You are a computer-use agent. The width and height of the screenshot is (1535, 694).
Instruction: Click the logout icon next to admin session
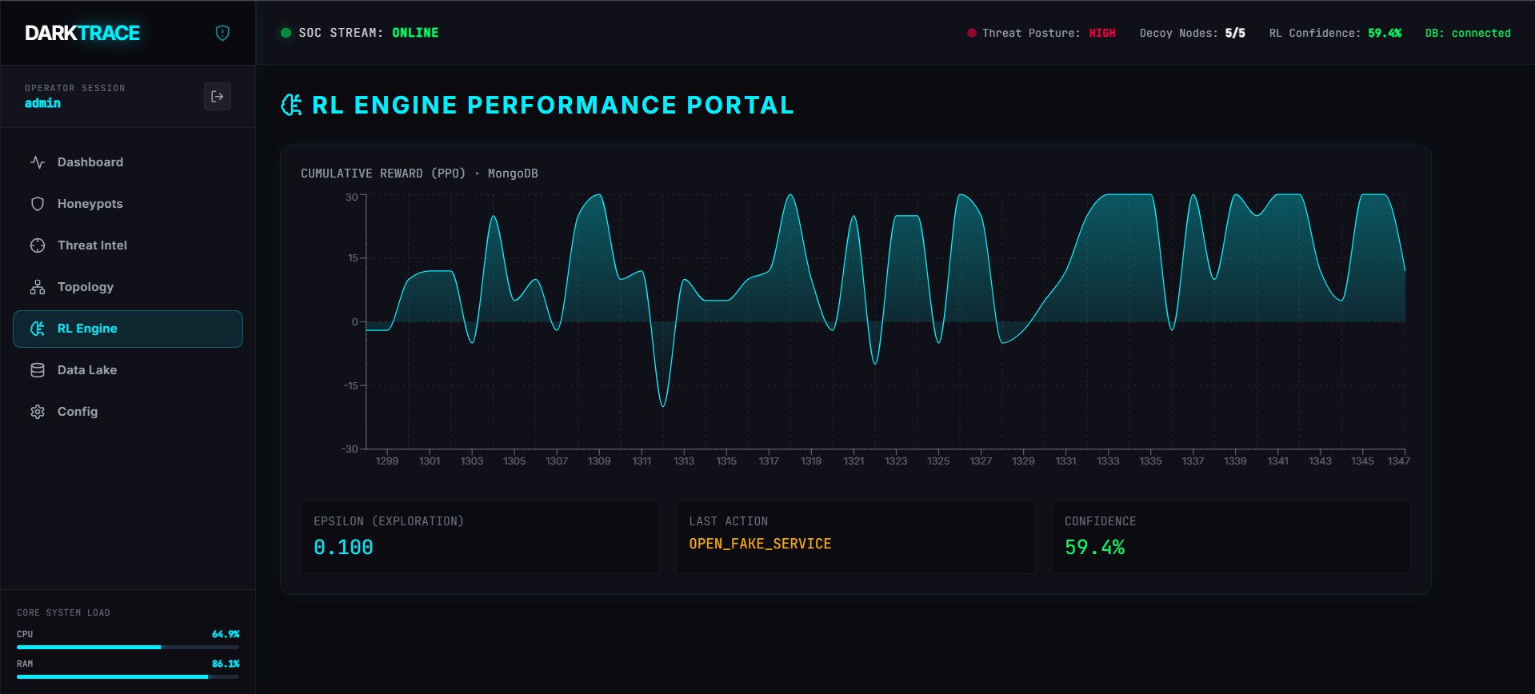[218, 97]
